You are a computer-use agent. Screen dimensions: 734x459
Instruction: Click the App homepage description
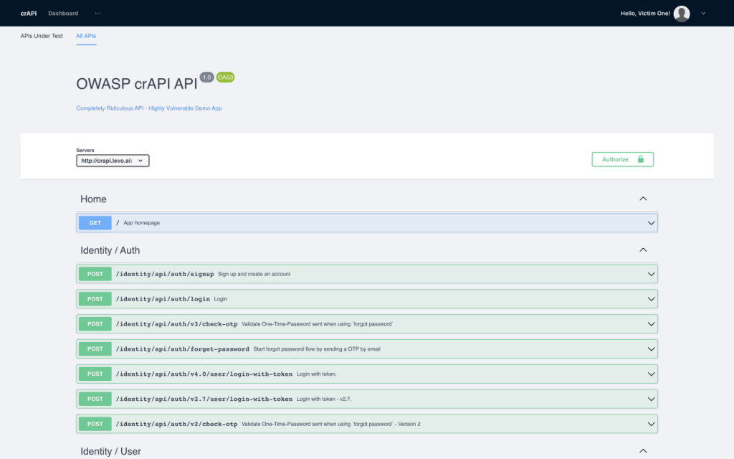[x=141, y=223]
